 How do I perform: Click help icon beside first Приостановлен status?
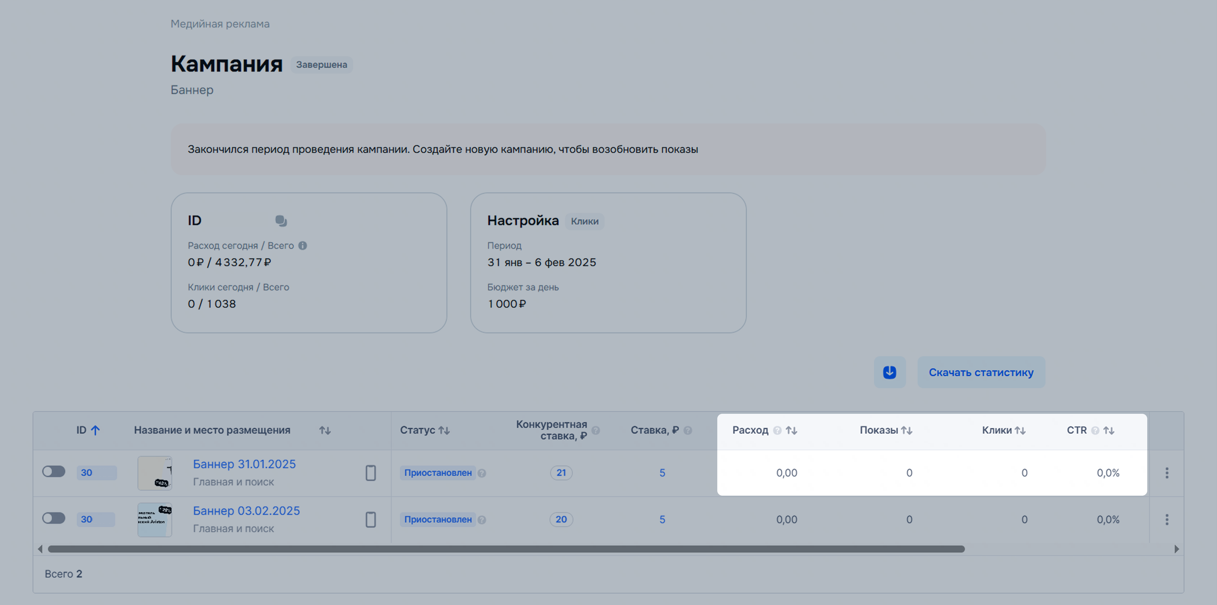coord(482,473)
